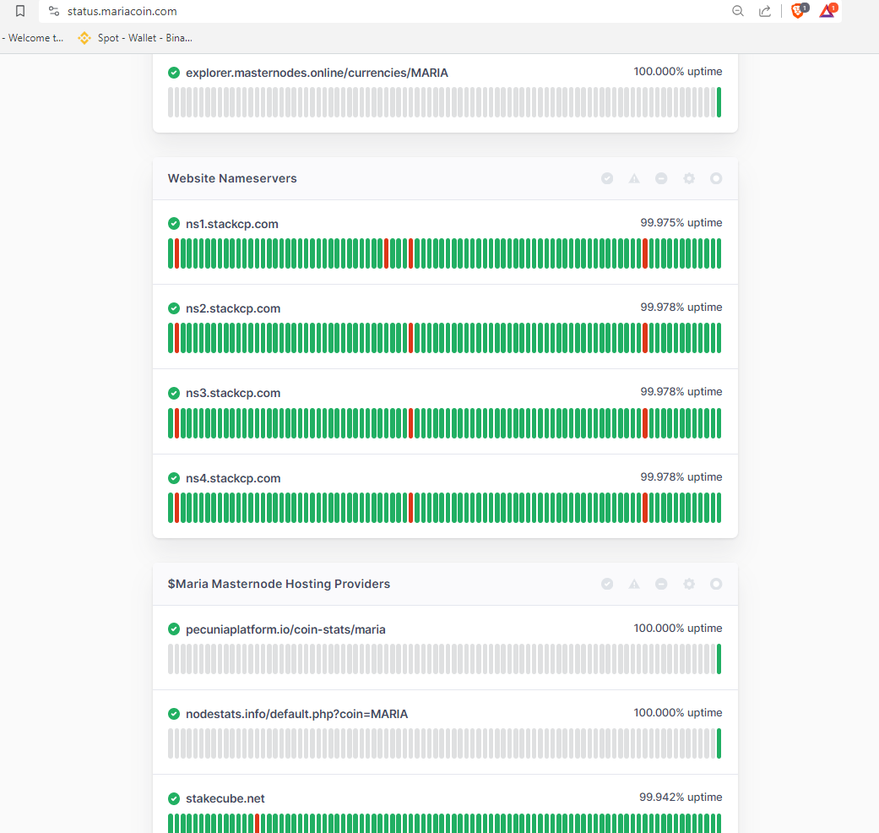Image resolution: width=879 pixels, height=833 pixels.
Task: Click the share page icon
Action: click(x=765, y=11)
